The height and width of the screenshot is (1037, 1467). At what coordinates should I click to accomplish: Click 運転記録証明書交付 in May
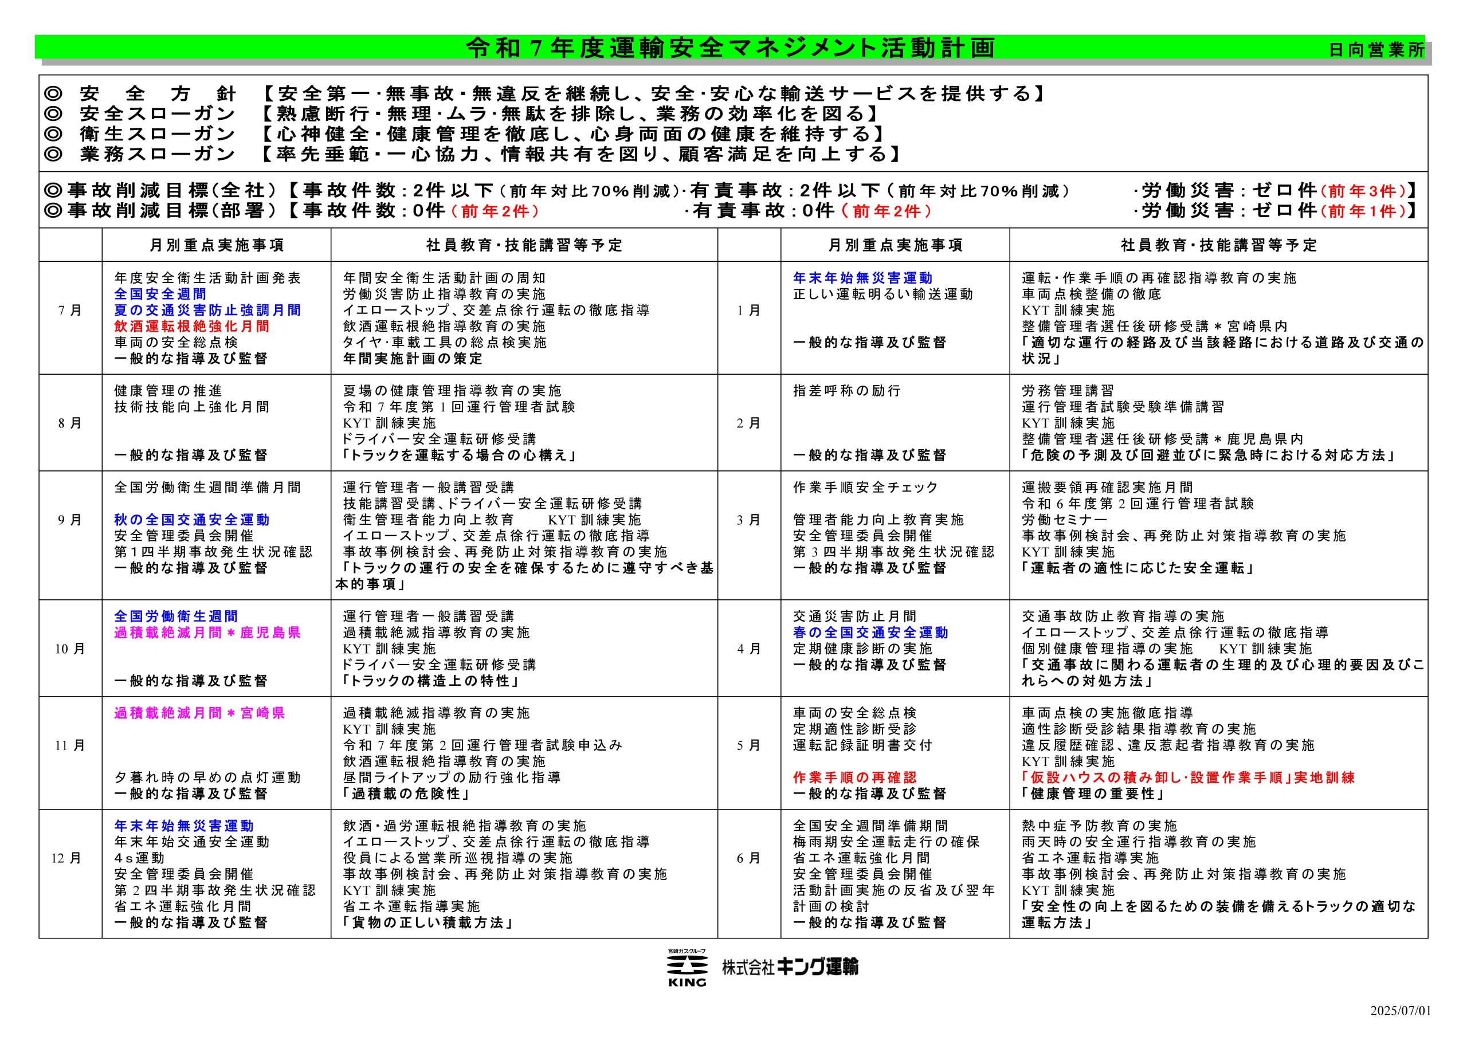tap(862, 745)
